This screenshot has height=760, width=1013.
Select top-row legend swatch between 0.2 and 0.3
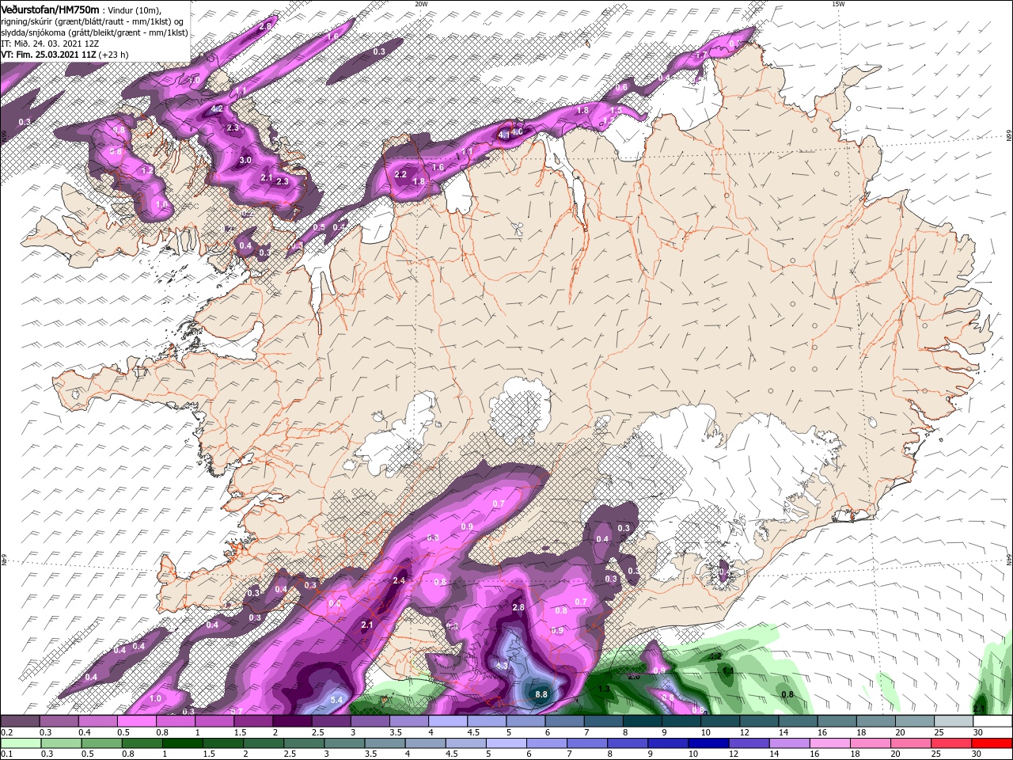pos(20,721)
